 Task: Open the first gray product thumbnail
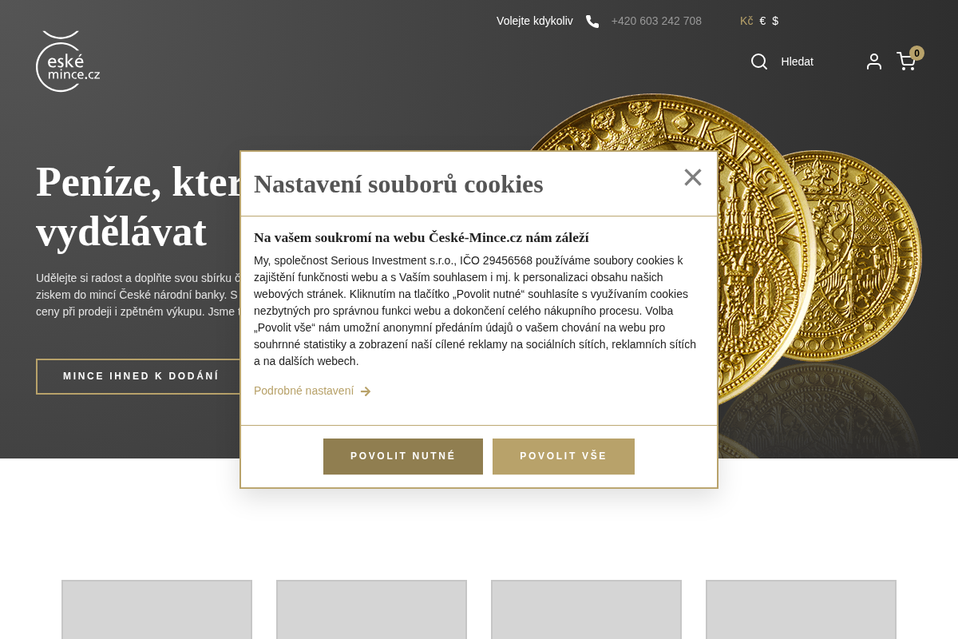coord(156,609)
